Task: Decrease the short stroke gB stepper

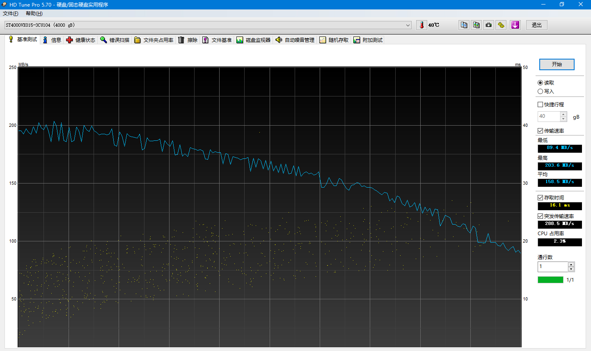Action: point(564,119)
